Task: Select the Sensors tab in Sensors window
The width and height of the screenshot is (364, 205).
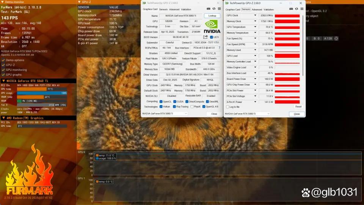Action: point(246,9)
